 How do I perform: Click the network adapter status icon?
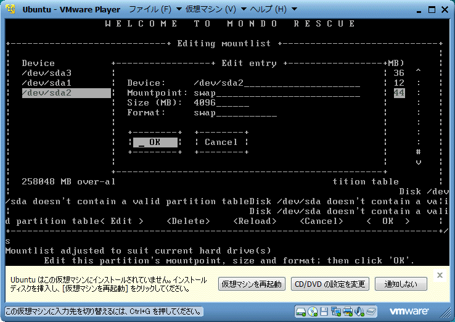[337, 311]
